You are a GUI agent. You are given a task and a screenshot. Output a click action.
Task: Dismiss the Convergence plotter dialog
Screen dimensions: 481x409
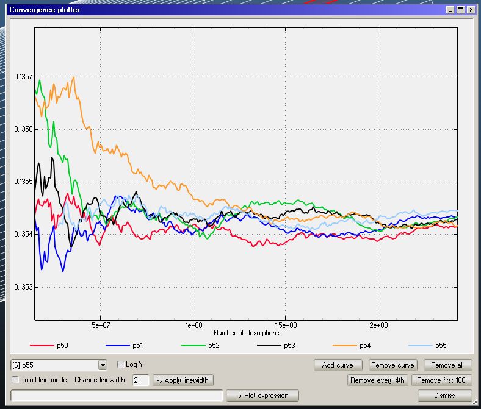(444, 396)
